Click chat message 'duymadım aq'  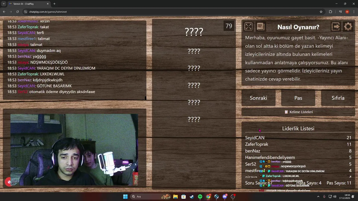(49, 51)
